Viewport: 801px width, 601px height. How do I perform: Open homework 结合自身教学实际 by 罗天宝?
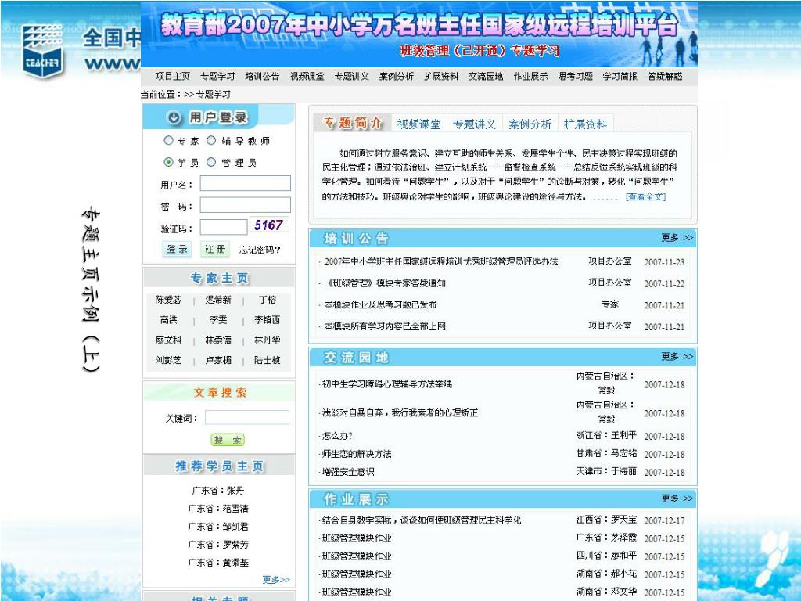[x=422, y=520]
